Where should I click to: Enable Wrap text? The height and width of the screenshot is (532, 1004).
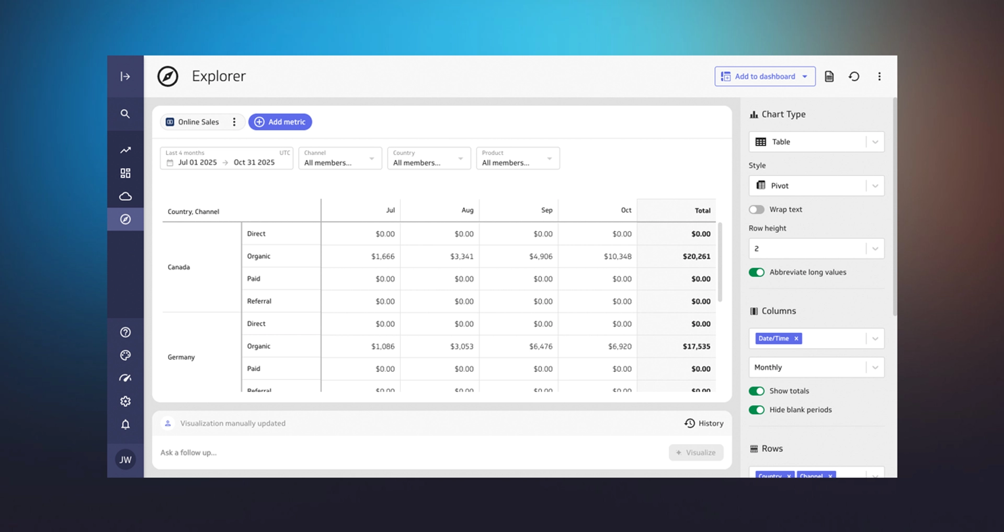click(x=756, y=209)
